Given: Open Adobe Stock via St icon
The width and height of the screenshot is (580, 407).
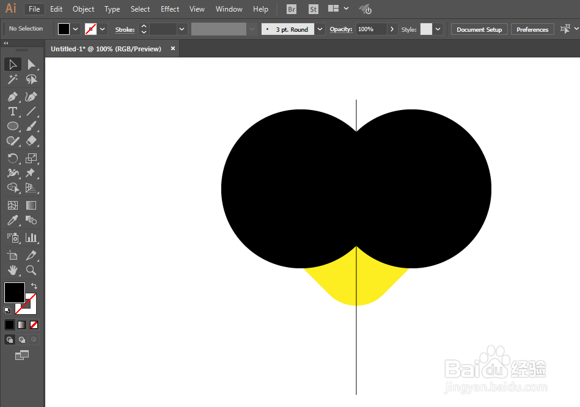Looking at the screenshot, I should click(314, 9).
